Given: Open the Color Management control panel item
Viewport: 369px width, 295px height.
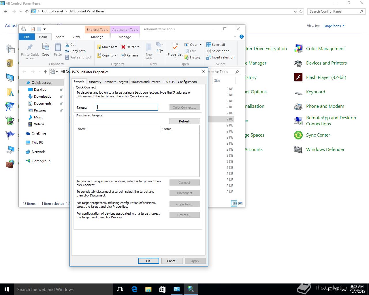Looking at the screenshot, I should pyautogui.click(x=325, y=49).
